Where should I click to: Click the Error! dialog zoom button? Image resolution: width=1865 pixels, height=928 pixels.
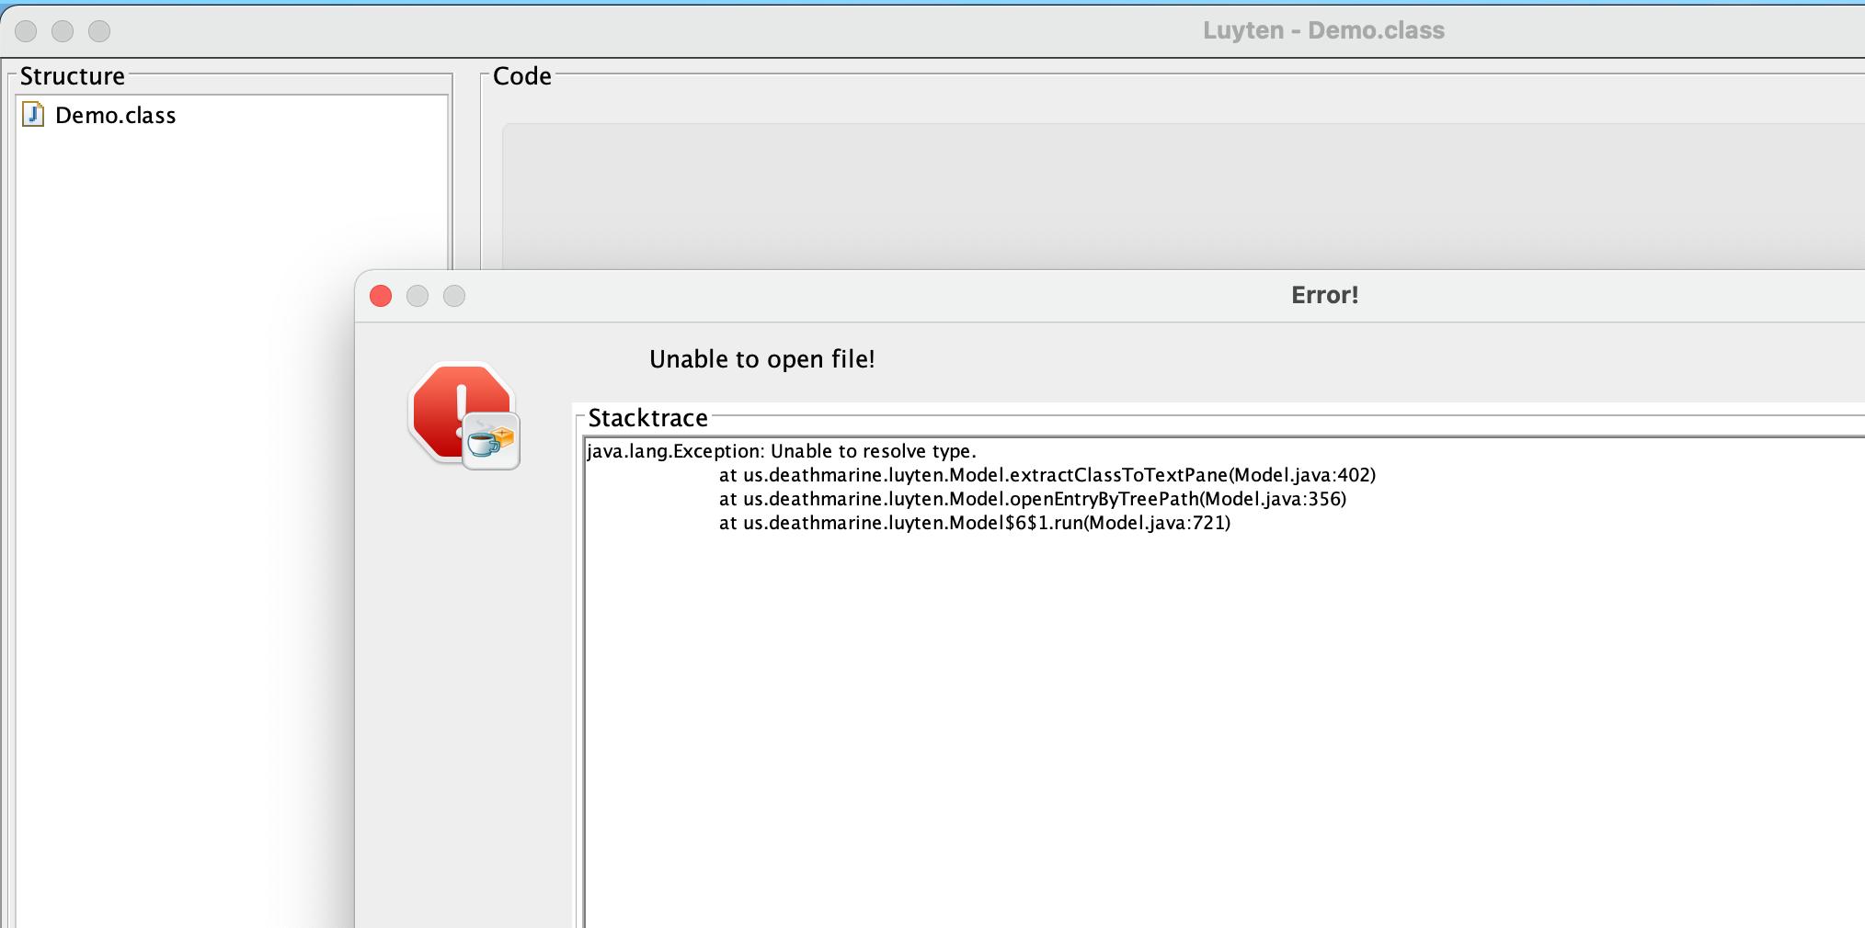click(454, 296)
